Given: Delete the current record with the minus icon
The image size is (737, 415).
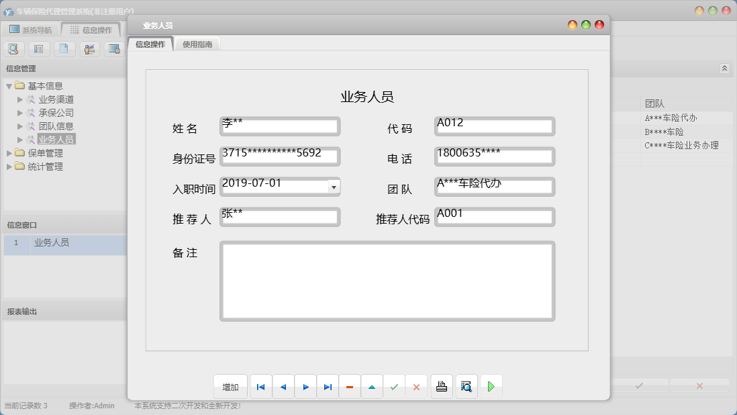Looking at the screenshot, I should [x=350, y=386].
